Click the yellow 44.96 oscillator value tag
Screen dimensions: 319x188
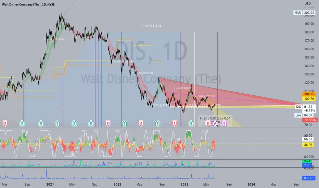coord(308,145)
